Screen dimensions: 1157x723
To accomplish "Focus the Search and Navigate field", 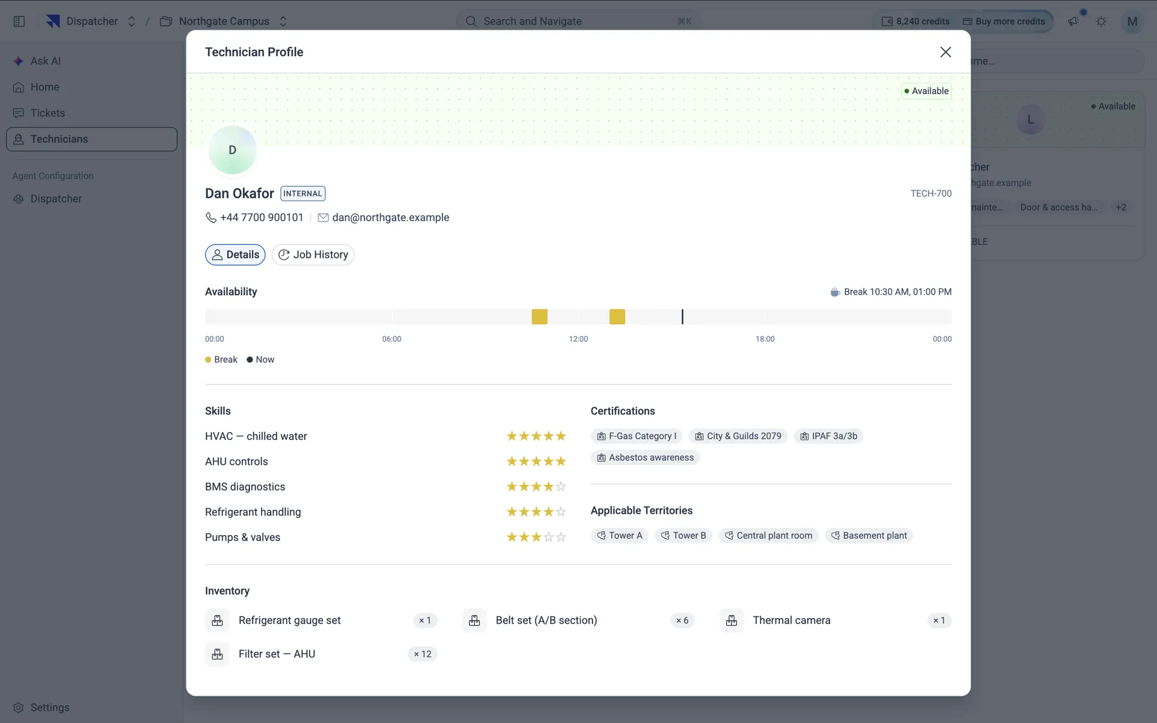I will pyautogui.click(x=578, y=21).
